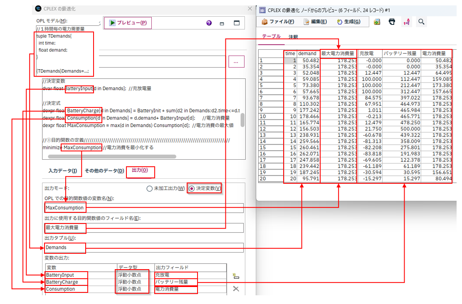
Task: Click the 充放電 column header
Action: click(x=370, y=54)
